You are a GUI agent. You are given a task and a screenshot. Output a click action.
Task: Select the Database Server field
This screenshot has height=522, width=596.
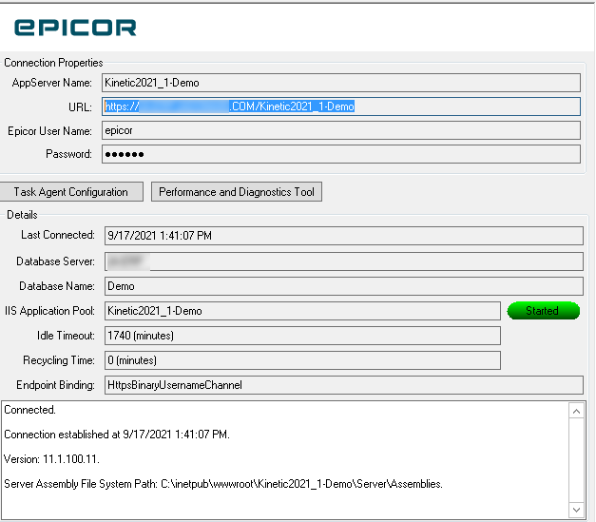pyautogui.click(x=343, y=261)
